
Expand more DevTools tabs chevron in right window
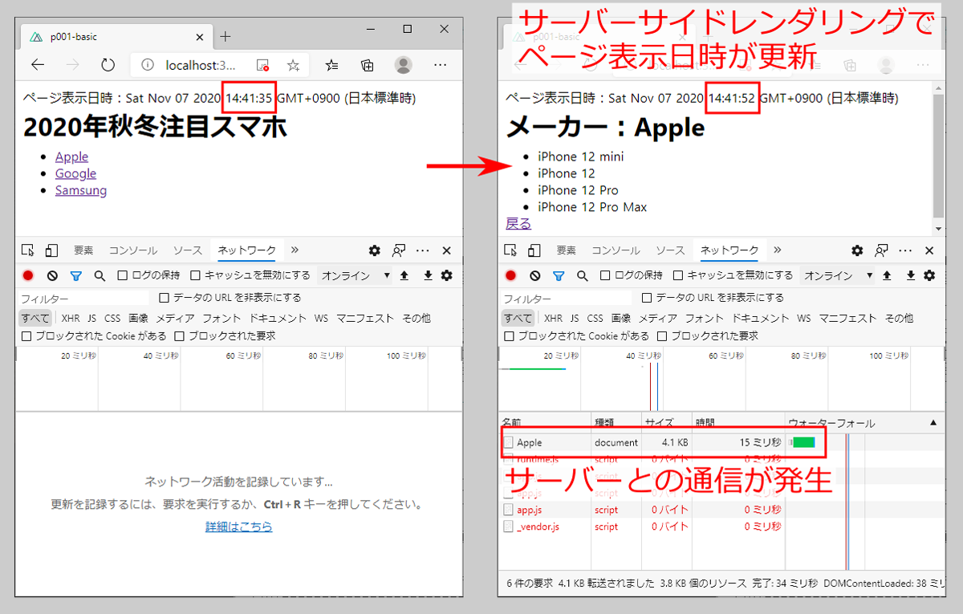tap(777, 250)
